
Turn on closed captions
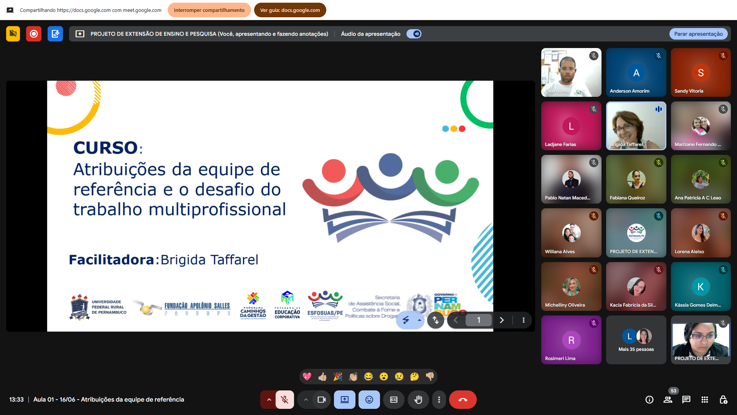[394, 400]
